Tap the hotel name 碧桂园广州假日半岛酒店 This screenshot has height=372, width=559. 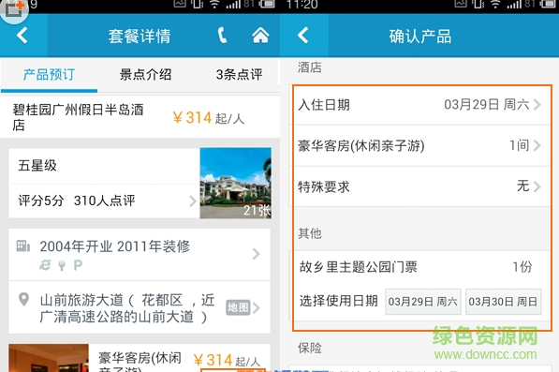(x=78, y=117)
